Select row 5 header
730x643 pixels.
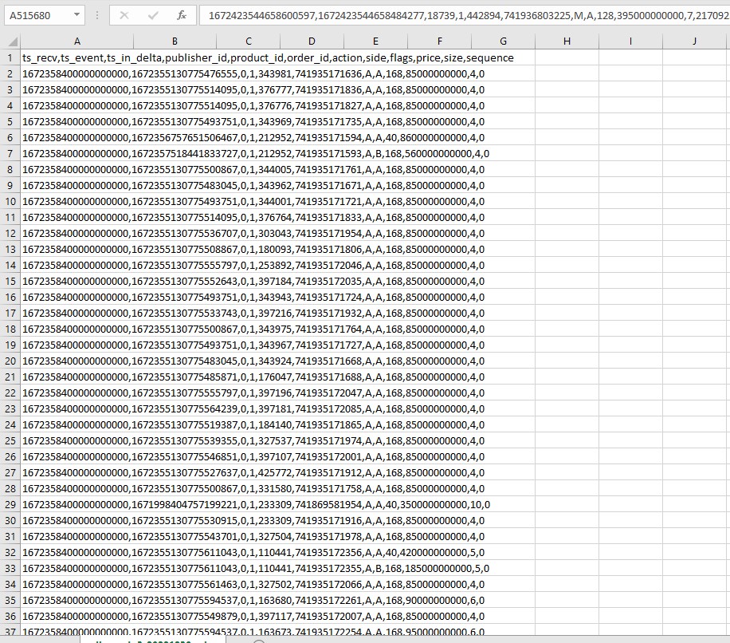click(10, 121)
